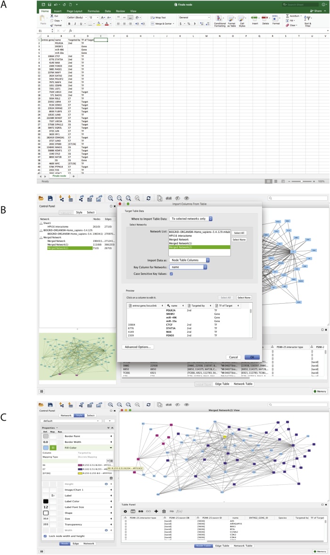Click the AutoSum icon in Excel

point(288,16)
